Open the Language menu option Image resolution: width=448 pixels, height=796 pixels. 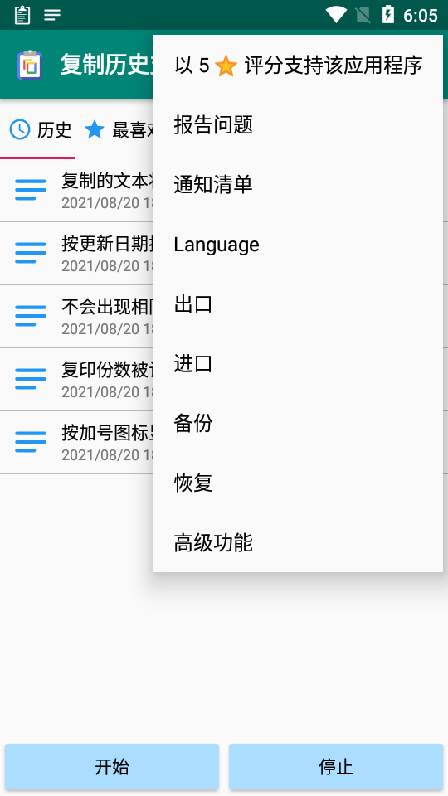(298, 245)
